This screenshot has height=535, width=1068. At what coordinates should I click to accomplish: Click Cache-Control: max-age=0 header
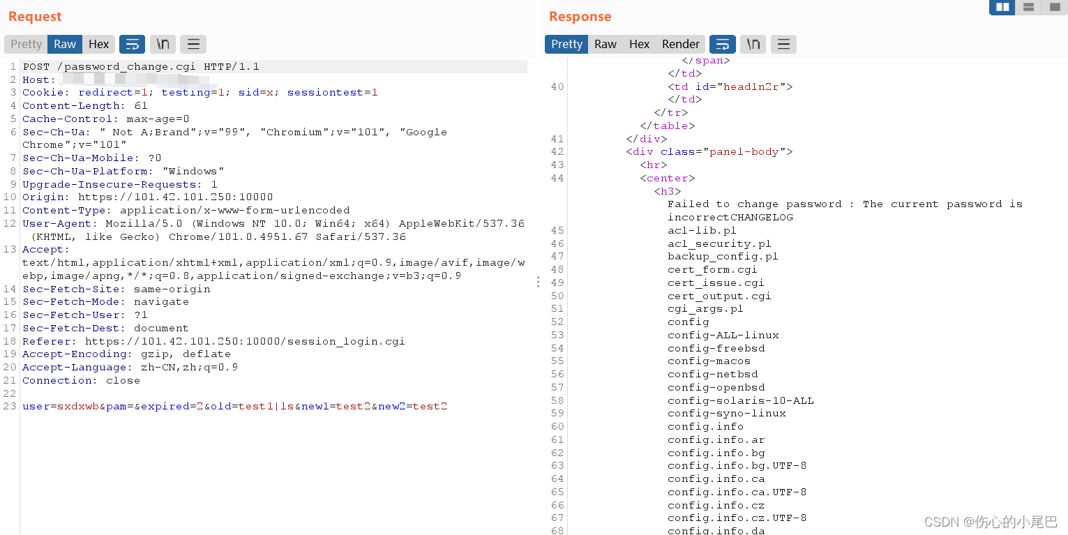pos(106,119)
